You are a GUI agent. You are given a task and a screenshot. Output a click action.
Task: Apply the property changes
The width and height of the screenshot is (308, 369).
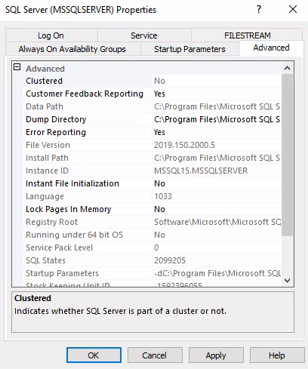coord(216,355)
